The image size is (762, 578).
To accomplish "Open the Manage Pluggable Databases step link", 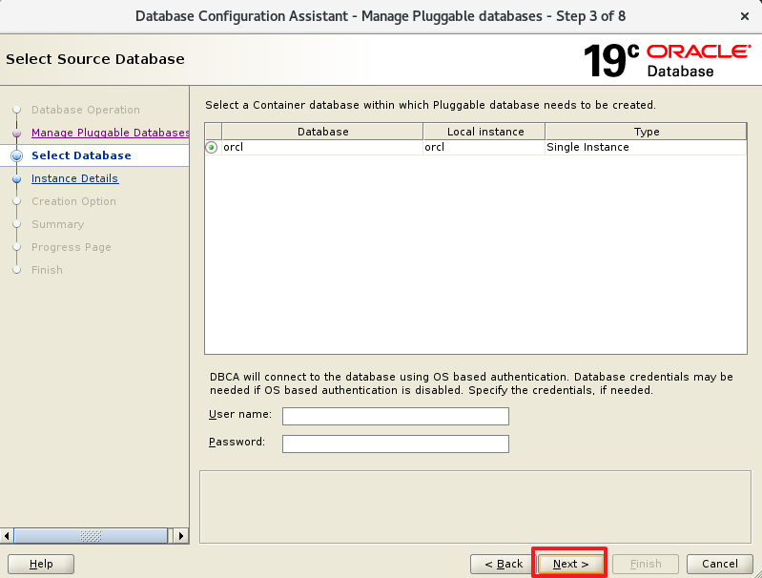I will 111,133.
